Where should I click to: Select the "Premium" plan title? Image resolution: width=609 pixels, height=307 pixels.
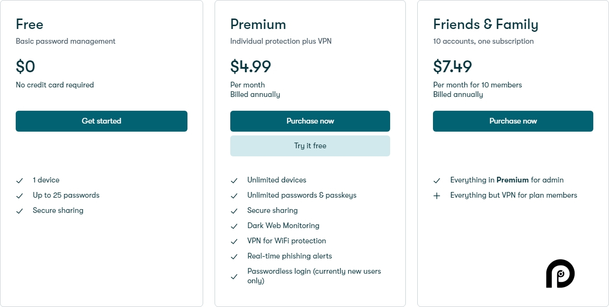[x=258, y=24]
